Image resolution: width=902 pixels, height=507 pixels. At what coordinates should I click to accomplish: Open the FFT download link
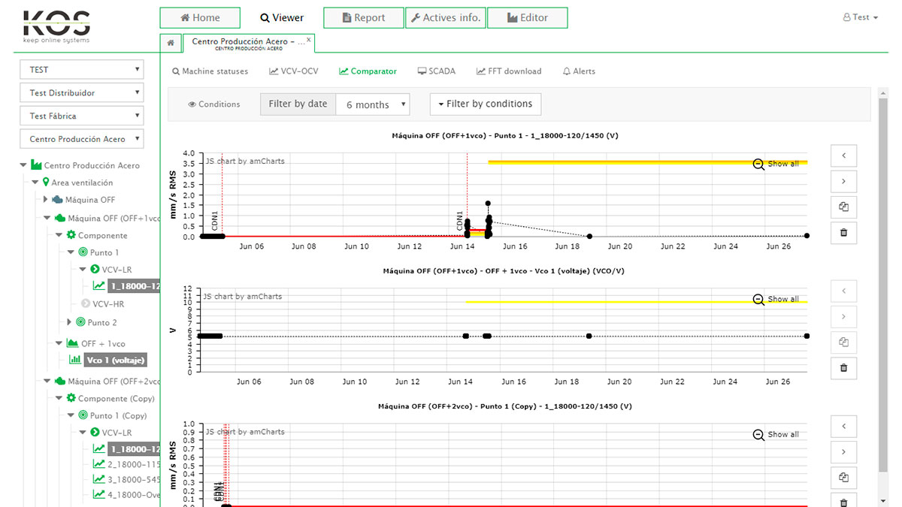(509, 71)
